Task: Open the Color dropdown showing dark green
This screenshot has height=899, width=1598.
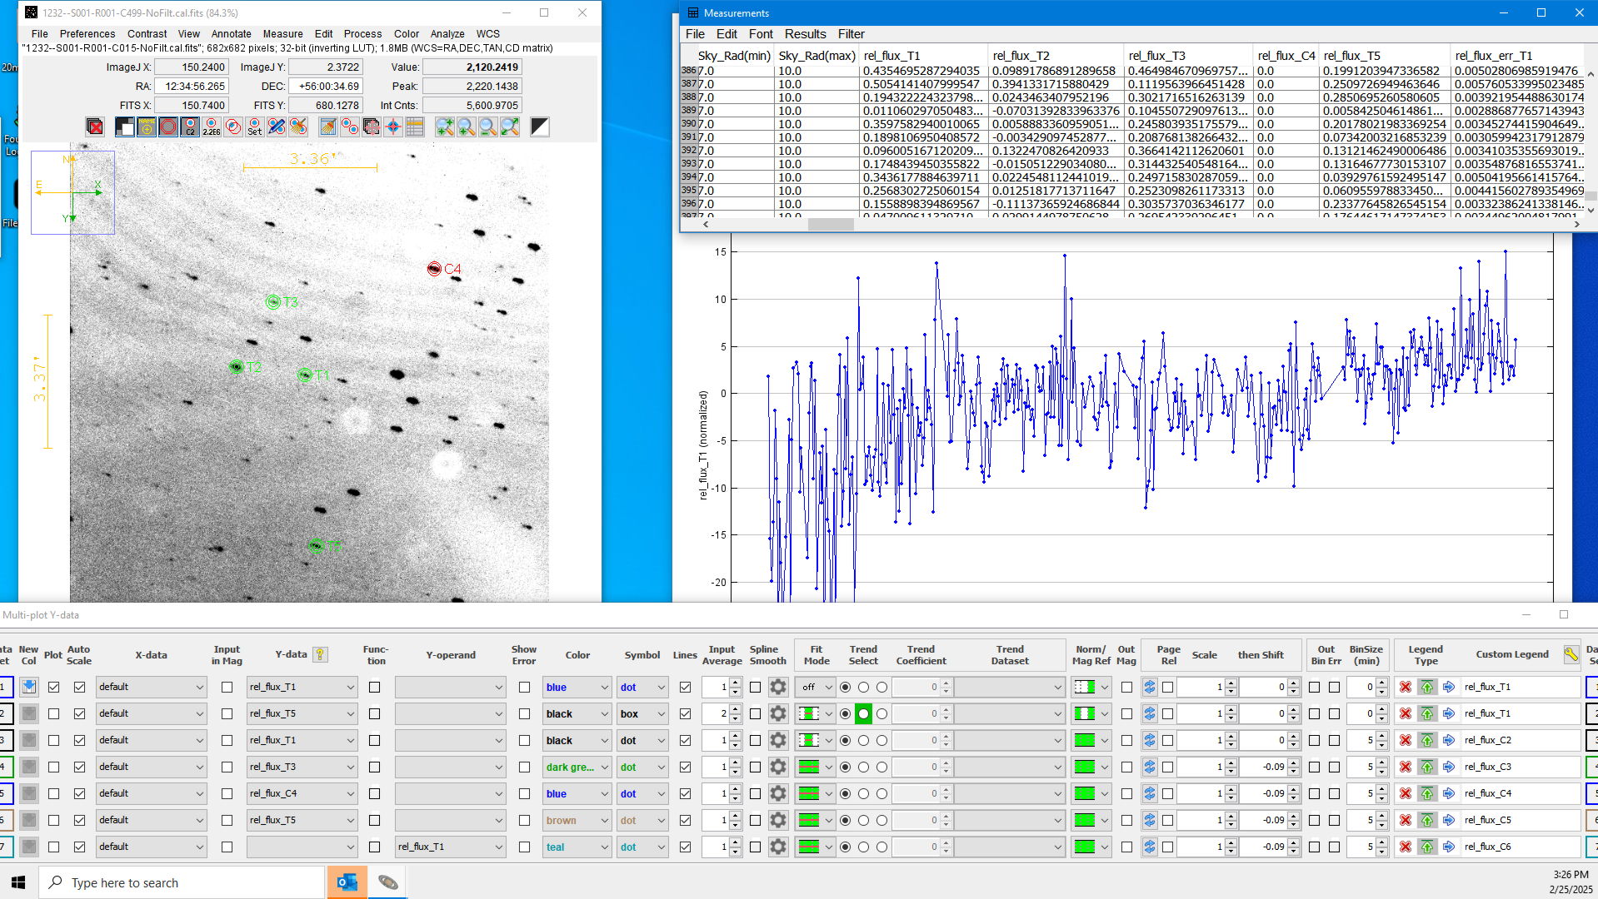Action: click(x=577, y=767)
